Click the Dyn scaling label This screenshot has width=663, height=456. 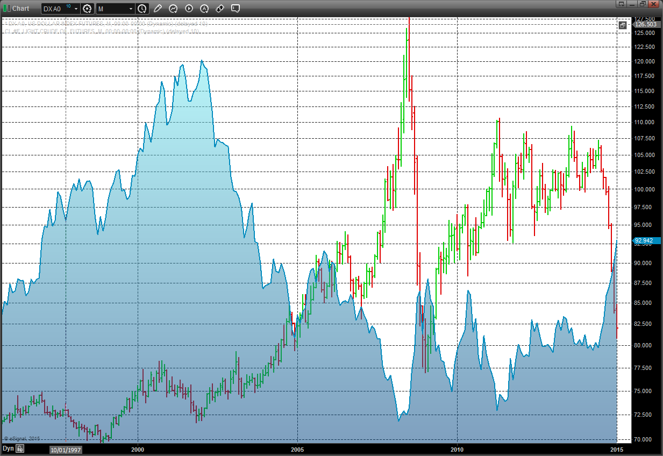tap(8, 448)
